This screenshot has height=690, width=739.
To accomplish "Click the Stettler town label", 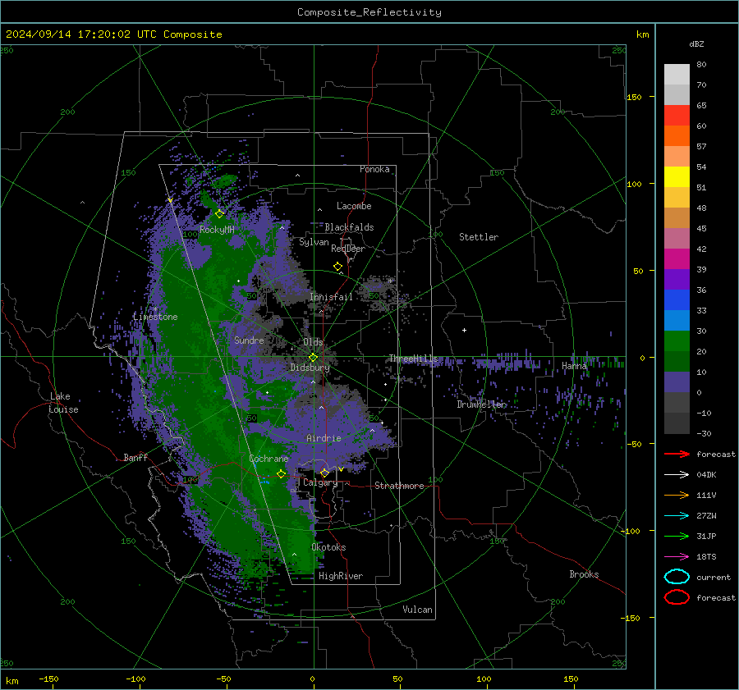I will pyautogui.click(x=479, y=237).
